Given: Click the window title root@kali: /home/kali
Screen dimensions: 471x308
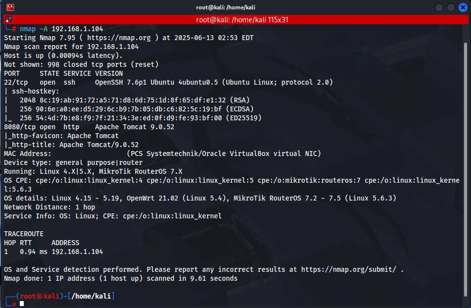Looking at the screenshot, I should coord(225,7).
